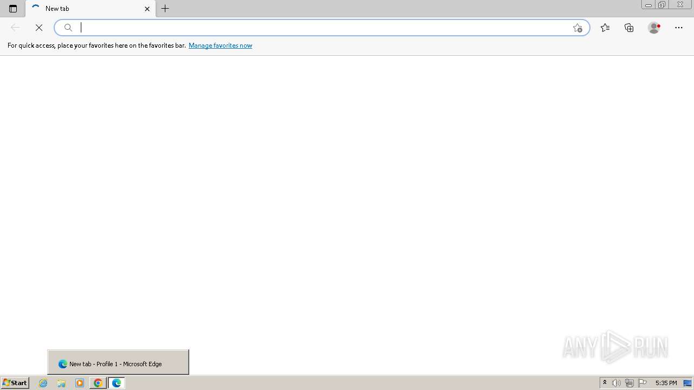Click the 5:35 PM clock

[x=666, y=383]
